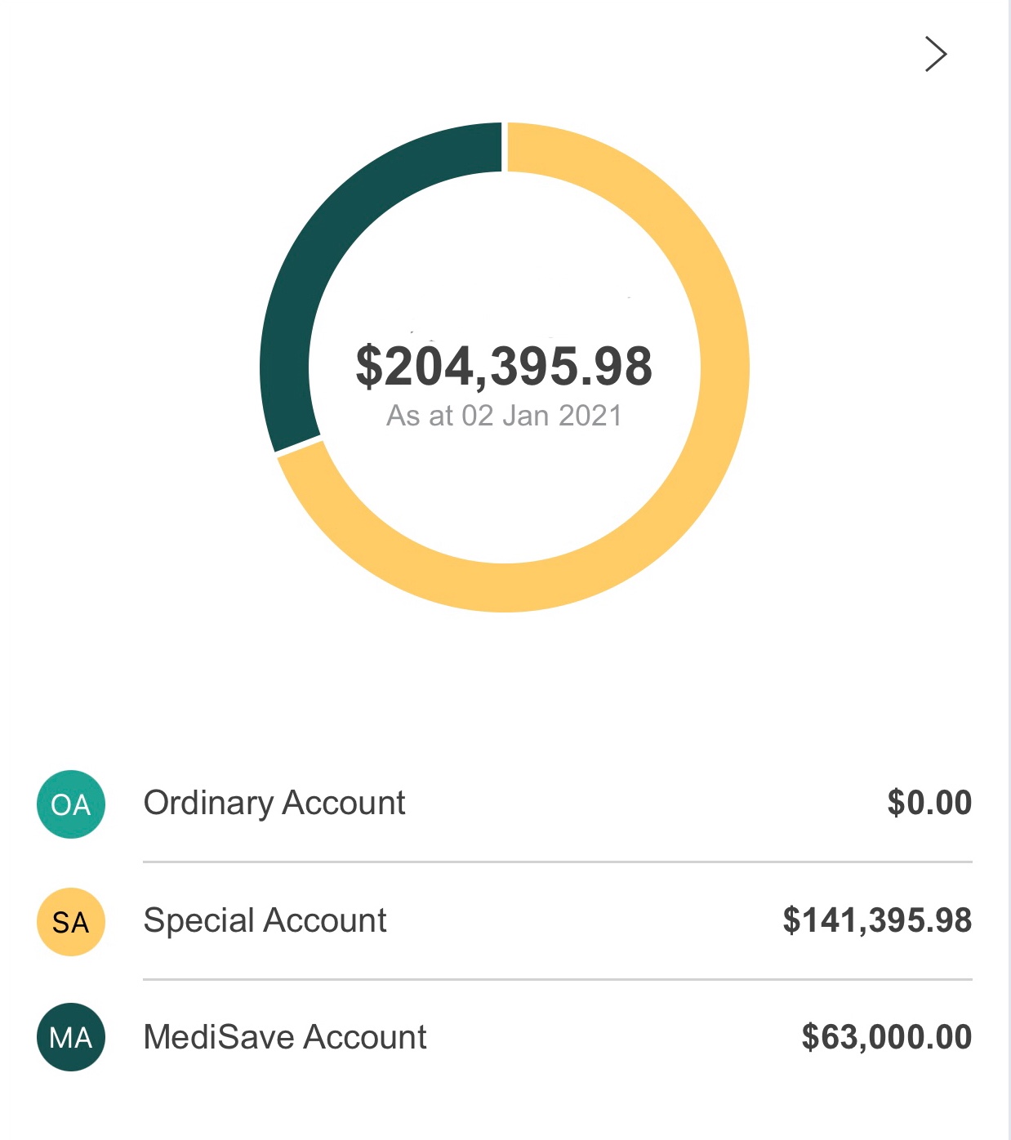Click empty donut center above the total balance
Viewport: 1011px width, 1140px height.
504,269
